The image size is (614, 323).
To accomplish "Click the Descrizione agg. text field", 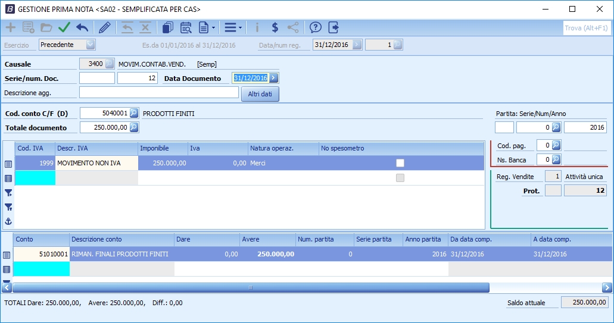I will pos(159,92).
